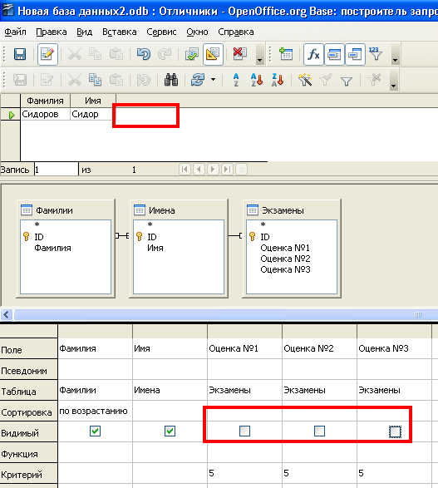Open the Сортировка cell with по возрастанию
Image resolution: width=438 pixels, height=488 pixels.
[95, 412]
